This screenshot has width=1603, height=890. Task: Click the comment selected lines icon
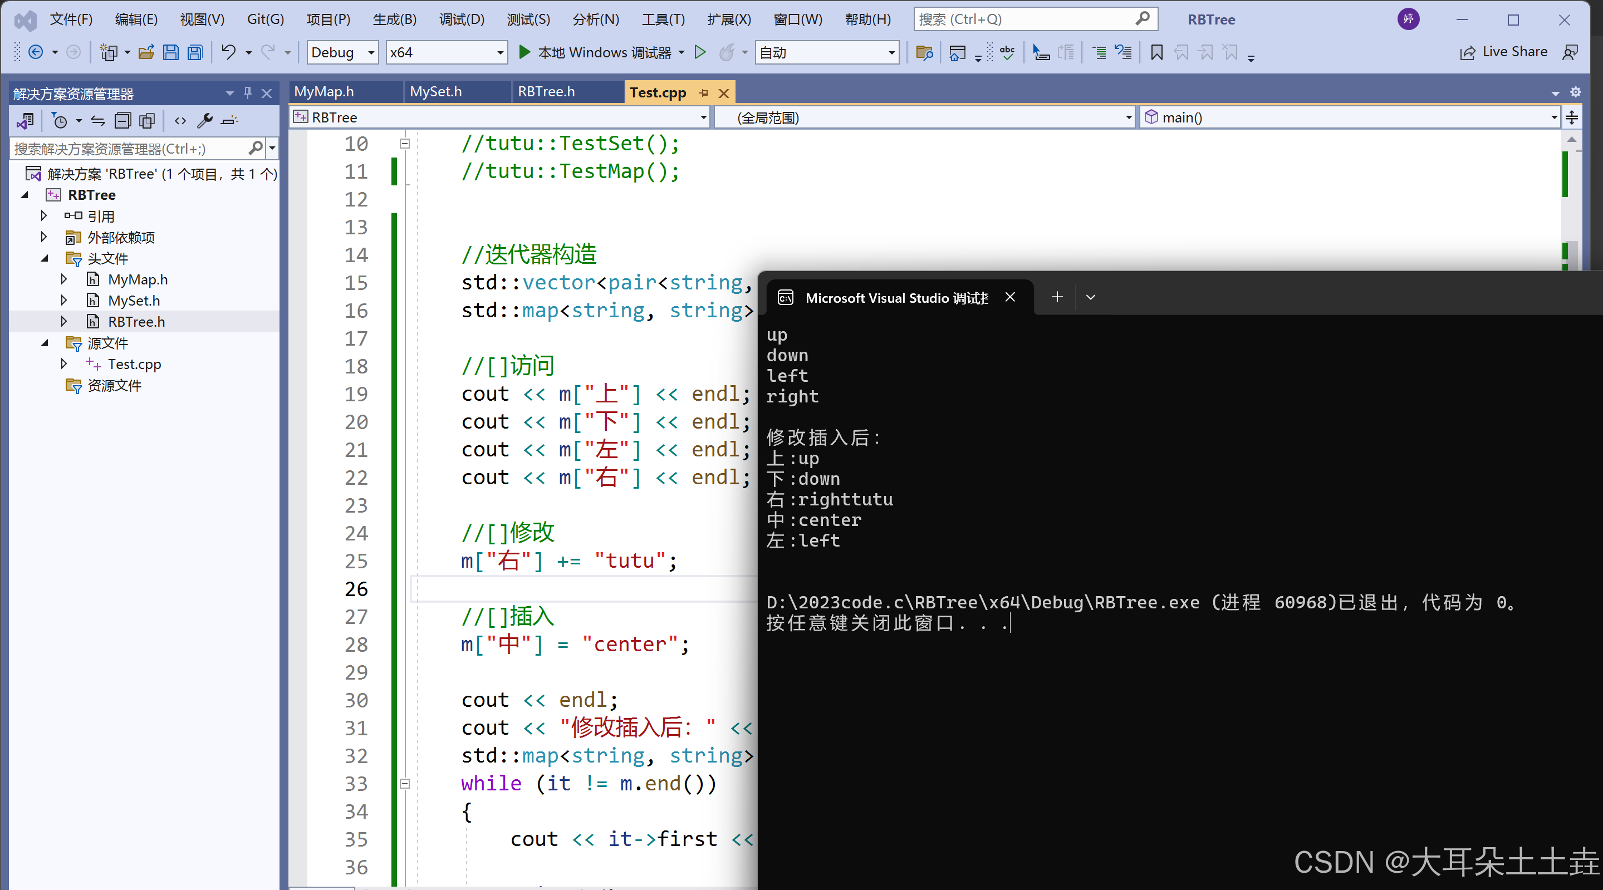pyautogui.click(x=1100, y=52)
